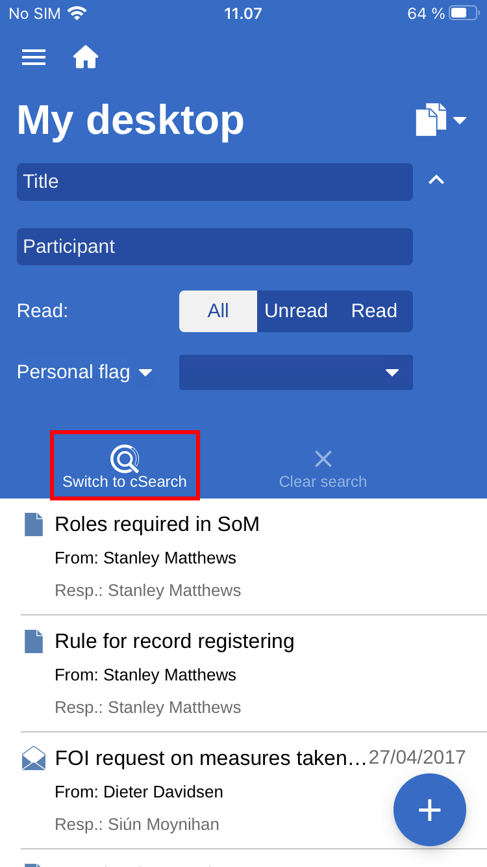Screen dimensions: 487x867
Task: Open the Personal flag type dropdown
Action: pos(84,372)
